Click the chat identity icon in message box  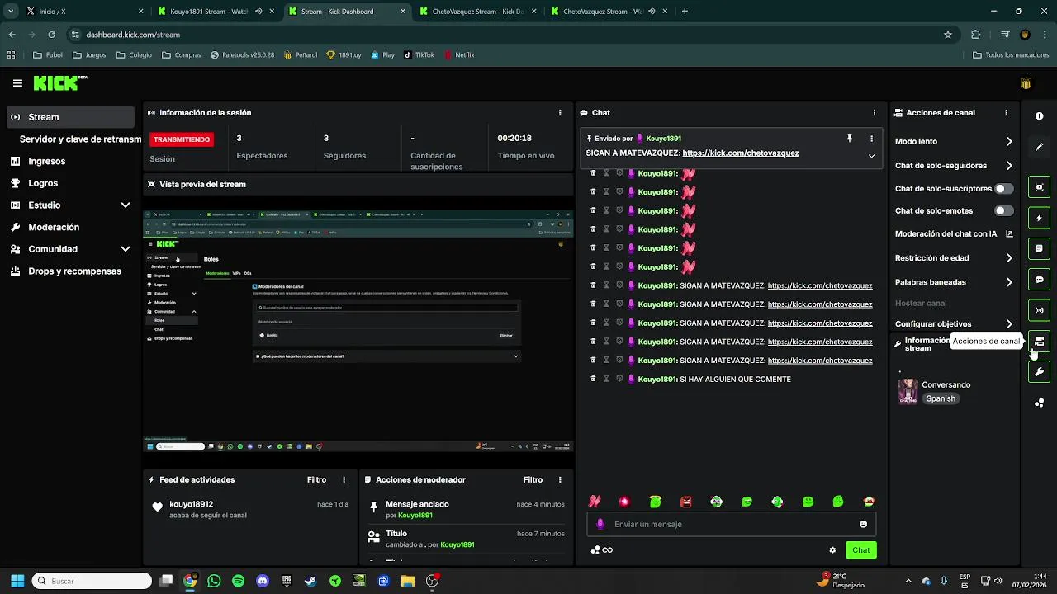pyautogui.click(x=600, y=524)
